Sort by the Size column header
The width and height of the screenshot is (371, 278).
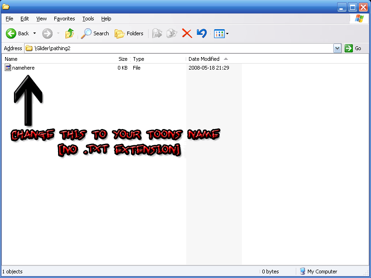pyautogui.click(x=123, y=59)
